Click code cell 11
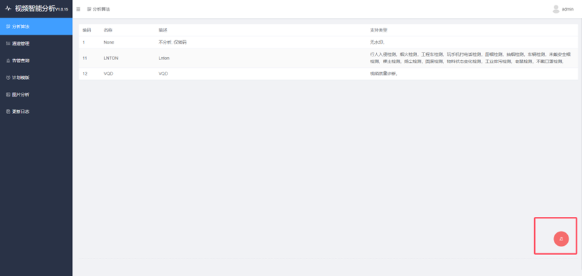 [85, 58]
